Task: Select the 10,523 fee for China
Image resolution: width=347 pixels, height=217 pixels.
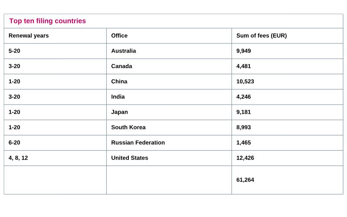Action: pos(245,81)
